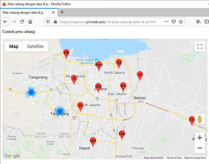Click the Google logo on map
The width and height of the screenshot is (209, 164).
pyautogui.click(x=12, y=156)
